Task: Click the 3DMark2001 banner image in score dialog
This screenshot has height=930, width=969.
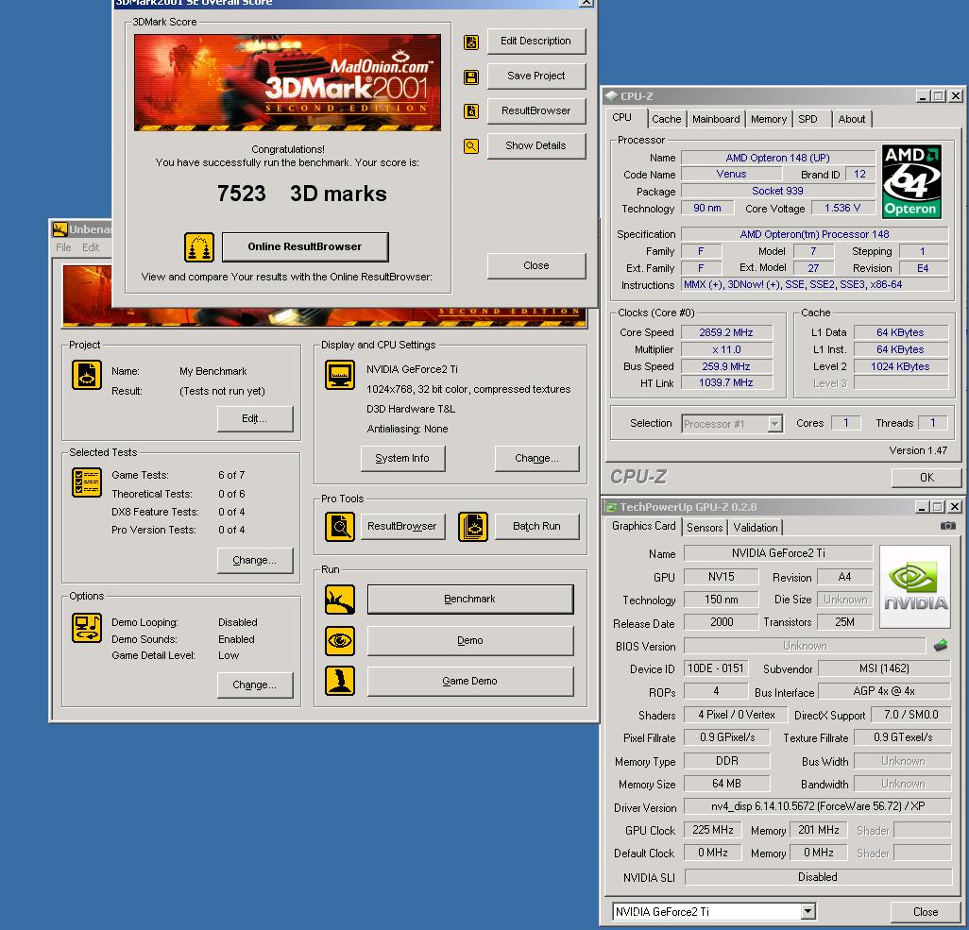Action: pyautogui.click(x=287, y=82)
